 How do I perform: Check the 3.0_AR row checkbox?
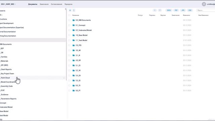coord(69,50)
